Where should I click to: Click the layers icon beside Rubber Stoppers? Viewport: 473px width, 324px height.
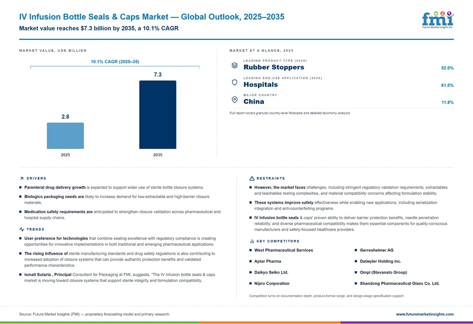click(234, 66)
